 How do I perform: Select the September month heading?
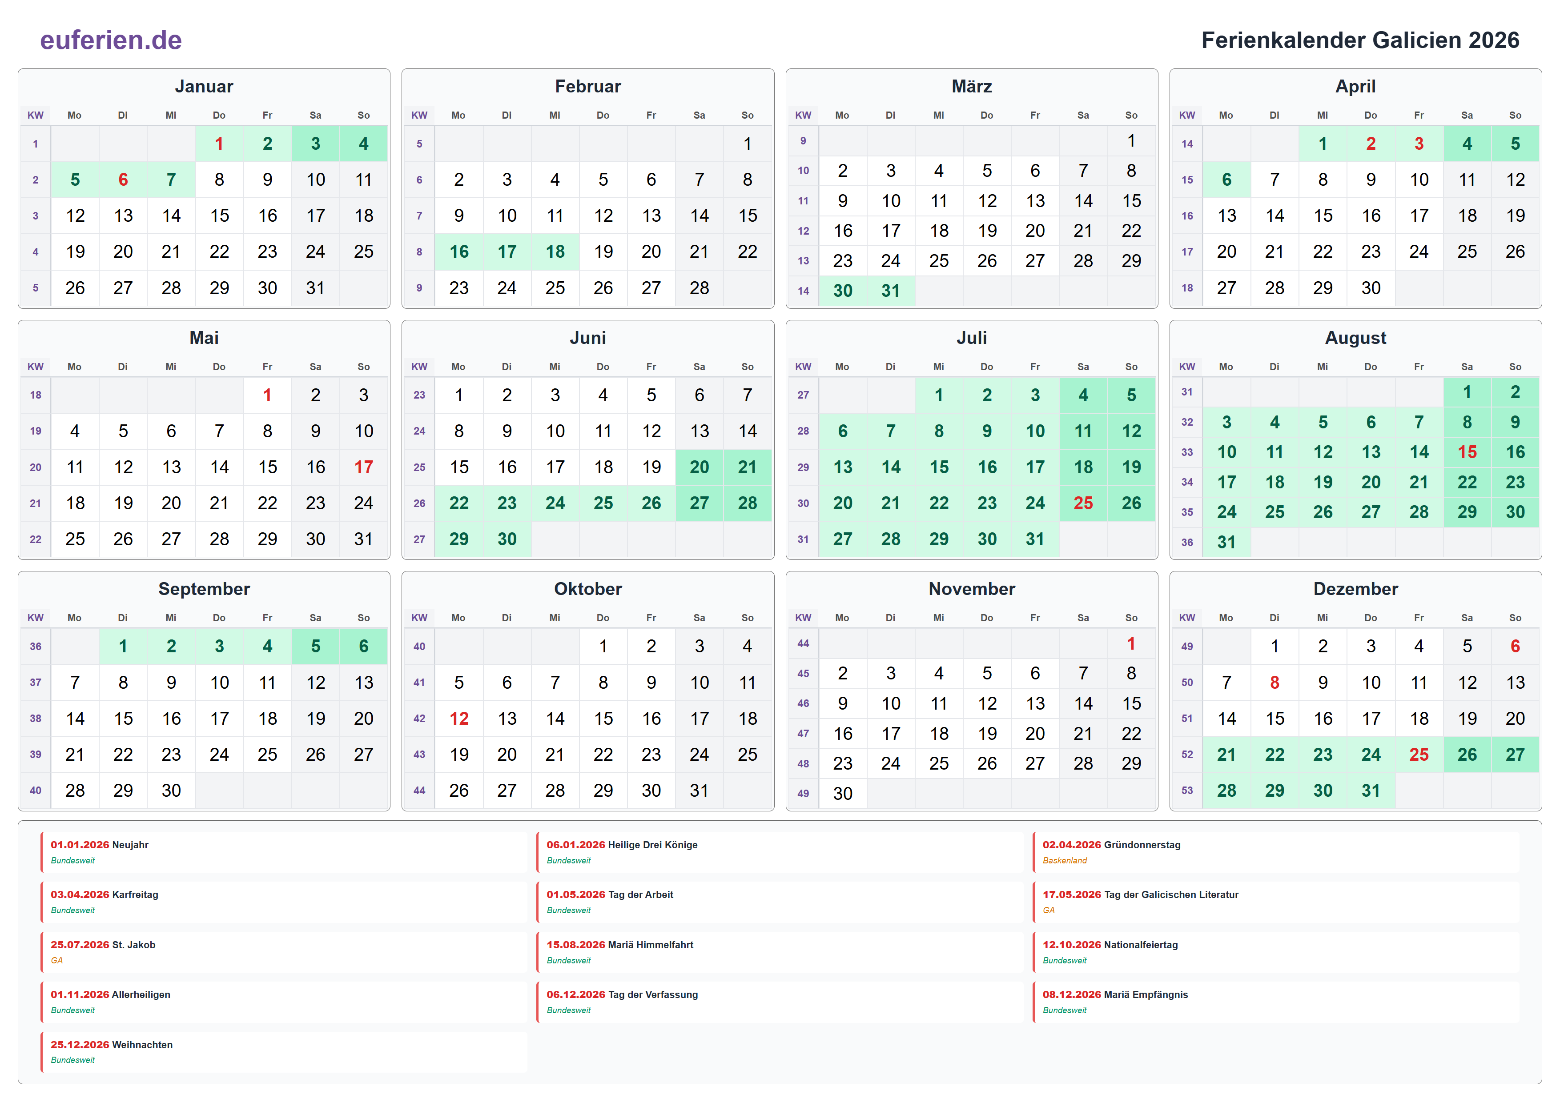204,589
